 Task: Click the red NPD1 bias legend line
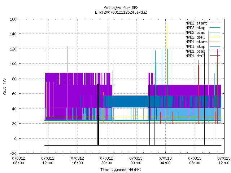point(215,51)
